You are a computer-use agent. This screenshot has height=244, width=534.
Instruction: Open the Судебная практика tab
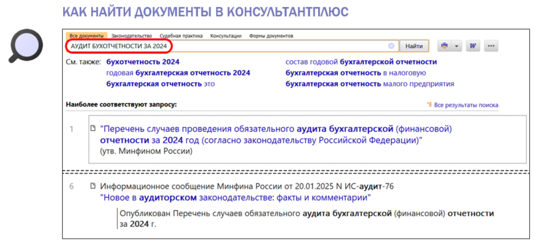[x=181, y=36]
